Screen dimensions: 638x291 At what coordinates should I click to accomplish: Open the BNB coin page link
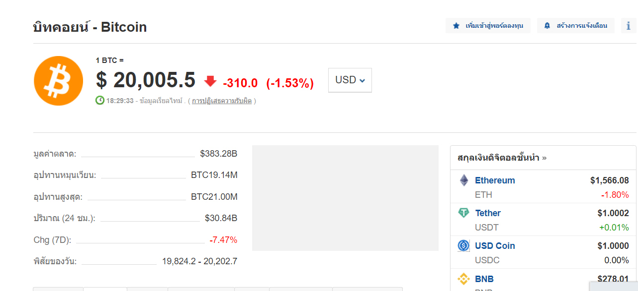[484, 279]
